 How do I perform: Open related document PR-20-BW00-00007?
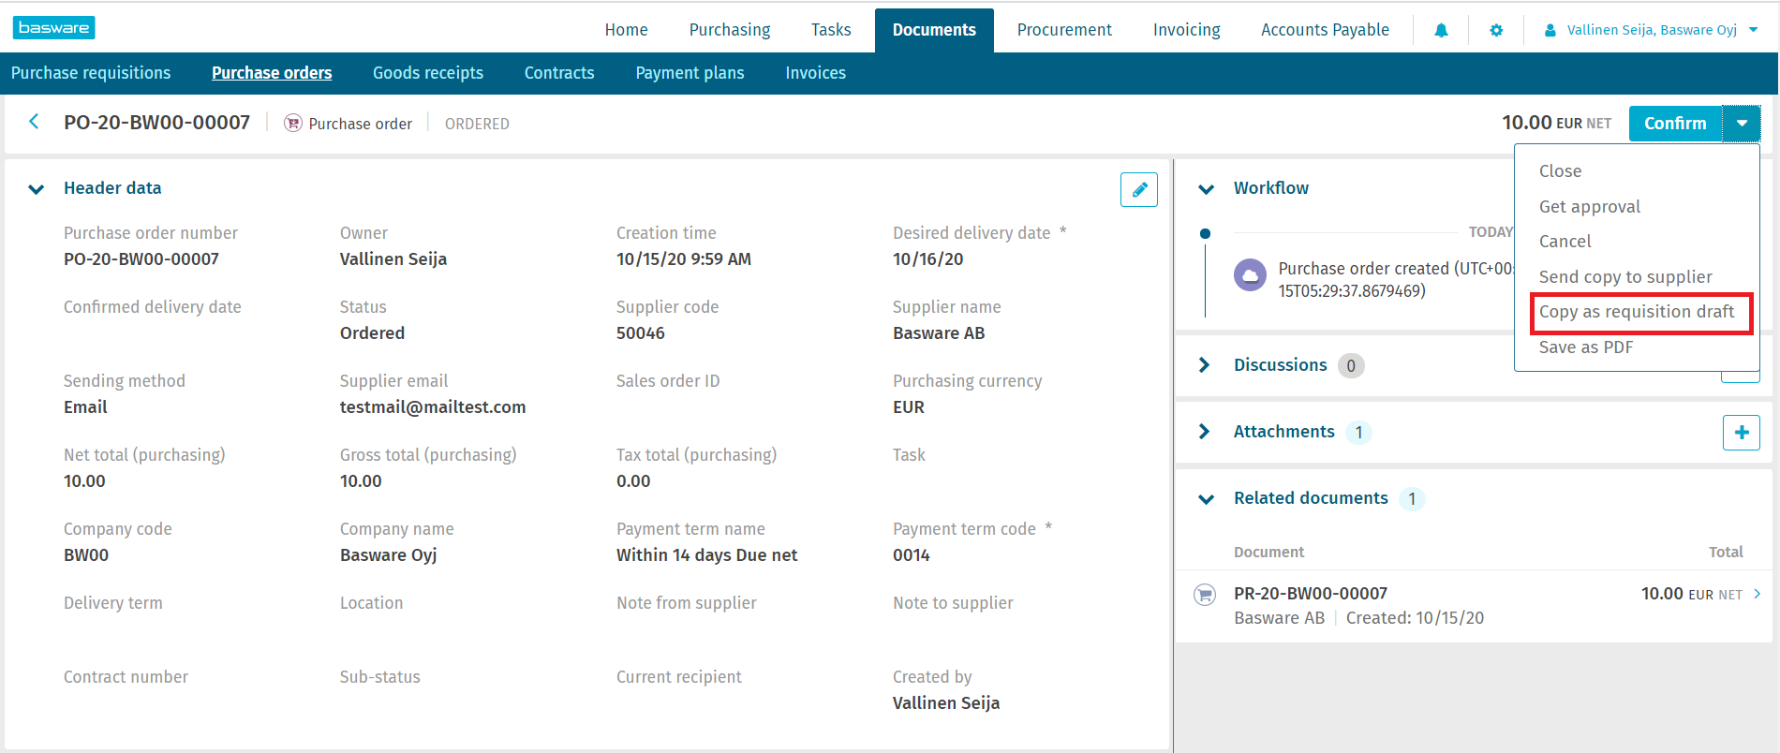tap(1310, 594)
